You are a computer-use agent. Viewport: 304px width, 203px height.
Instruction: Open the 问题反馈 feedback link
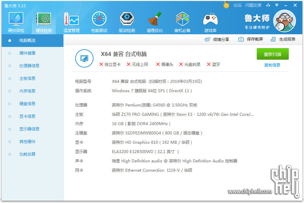click(x=253, y=5)
